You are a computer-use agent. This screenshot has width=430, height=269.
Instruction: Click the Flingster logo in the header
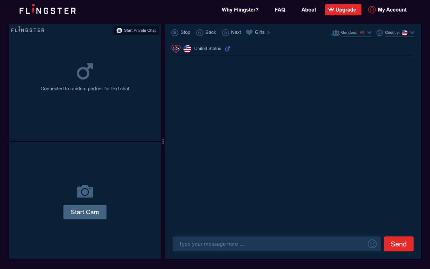pos(47,10)
